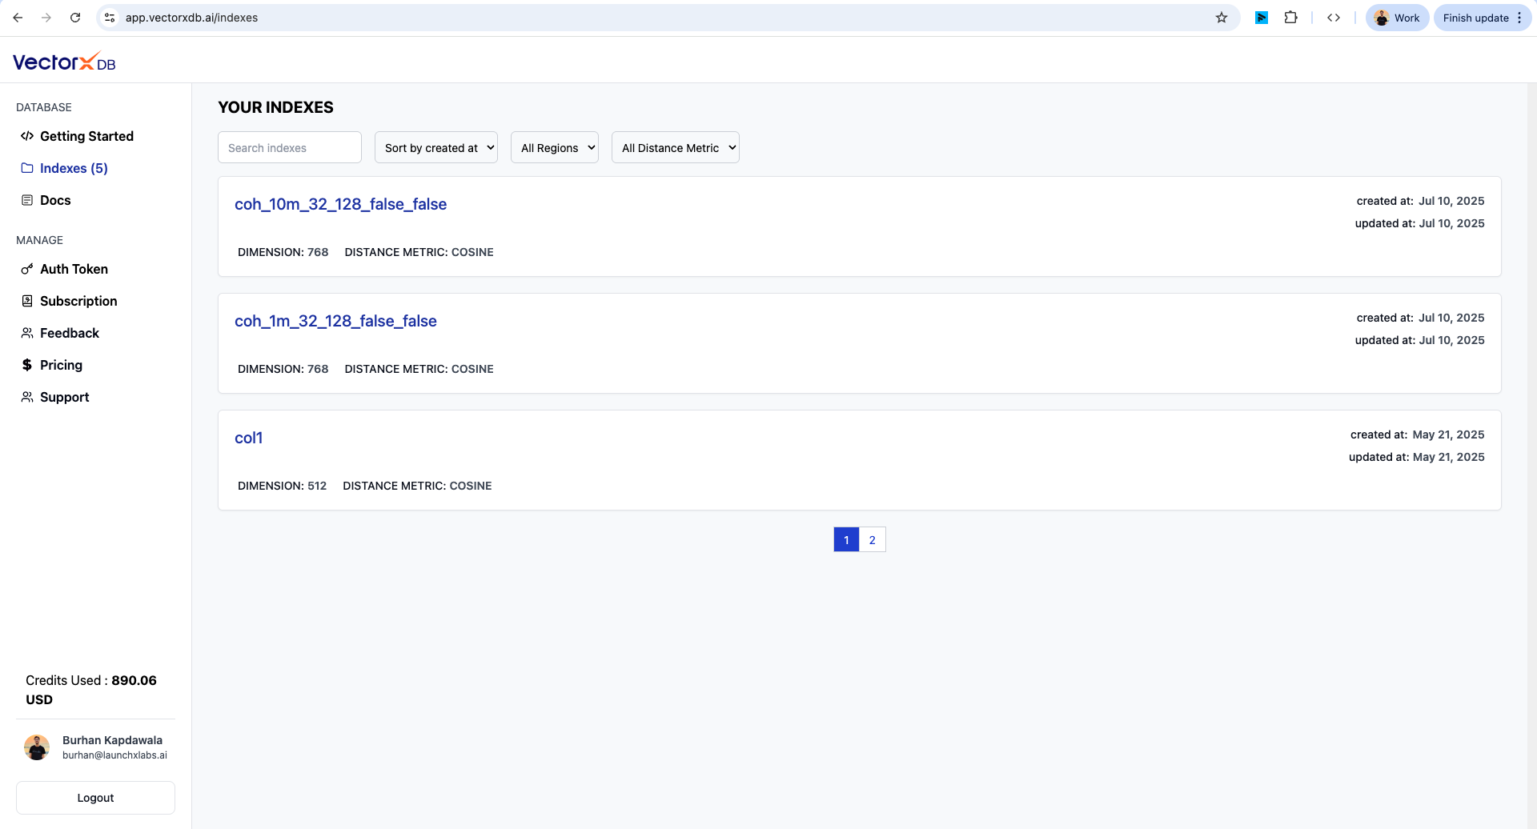Select Indexes (5) in the sidebar

click(74, 168)
